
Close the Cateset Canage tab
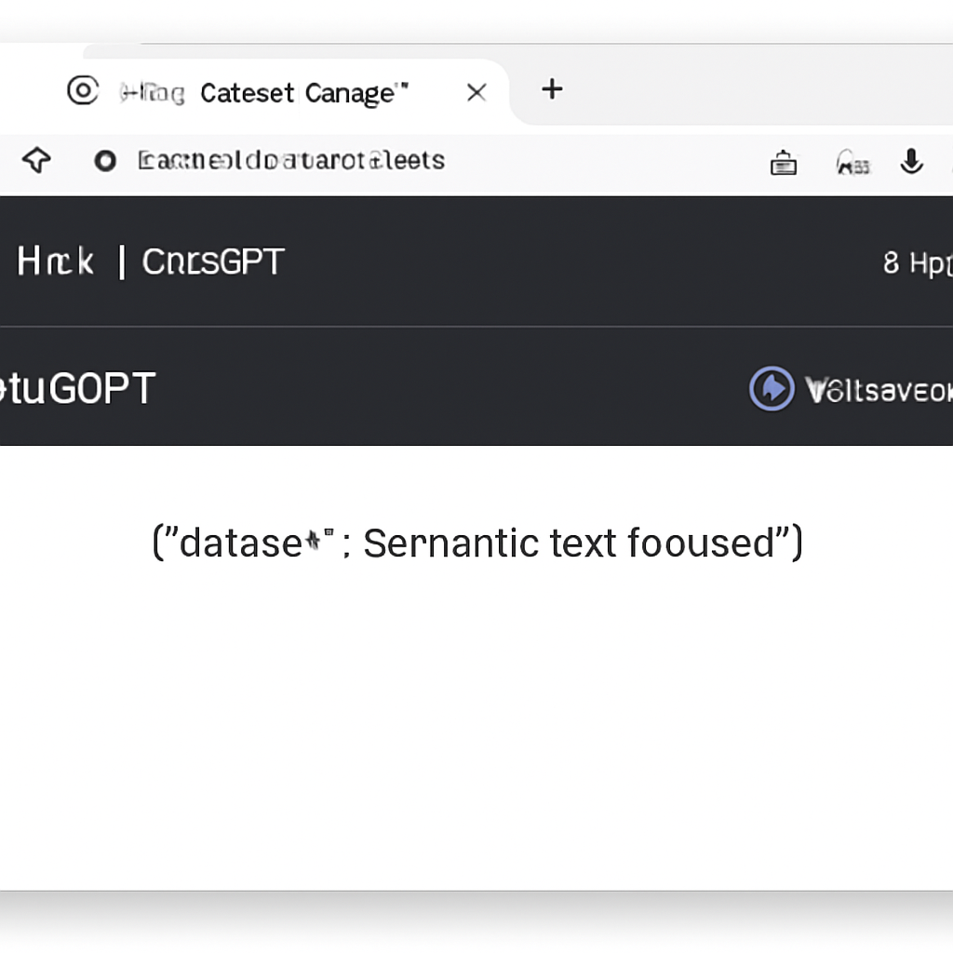point(476,92)
